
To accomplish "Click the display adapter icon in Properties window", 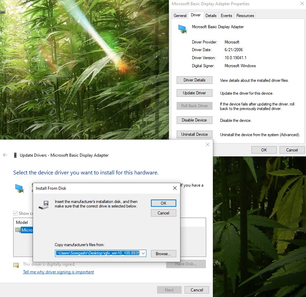I will (183, 29).
